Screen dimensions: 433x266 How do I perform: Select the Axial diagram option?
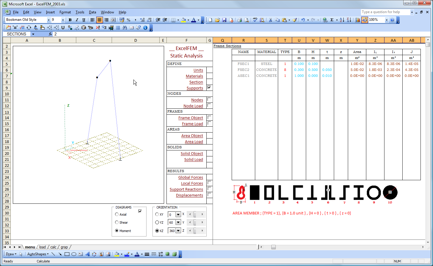pos(117,214)
